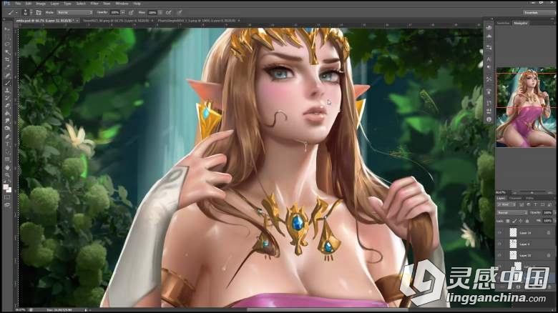Select the Hand tool

tap(7, 167)
